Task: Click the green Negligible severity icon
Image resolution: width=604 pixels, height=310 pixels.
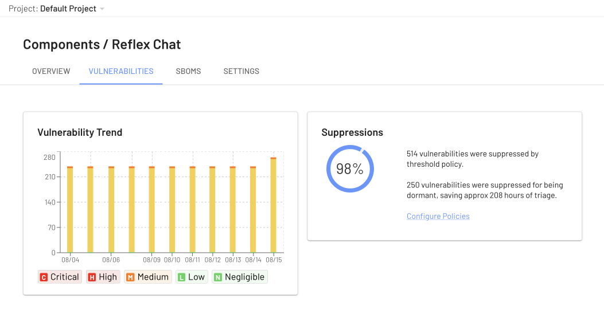Action: tap(218, 277)
